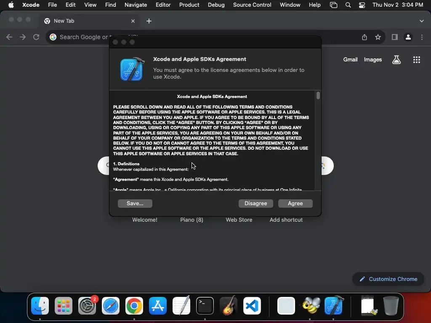Close the New Tab tab
Screen dimensions: 431x323
click(133, 21)
